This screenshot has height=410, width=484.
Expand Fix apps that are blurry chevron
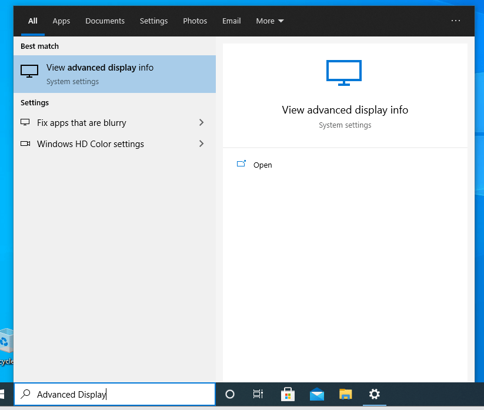tap(201, 122)
